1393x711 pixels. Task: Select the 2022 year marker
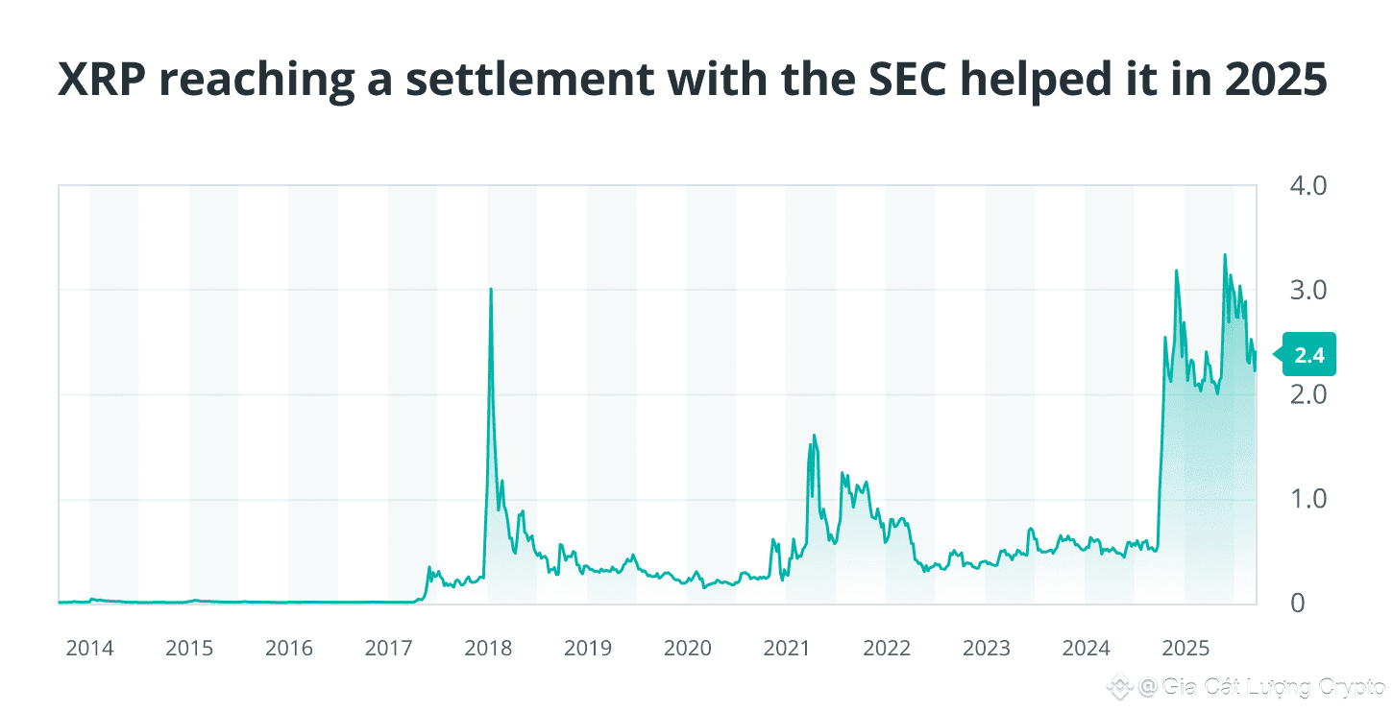click(x=887, y=649)
